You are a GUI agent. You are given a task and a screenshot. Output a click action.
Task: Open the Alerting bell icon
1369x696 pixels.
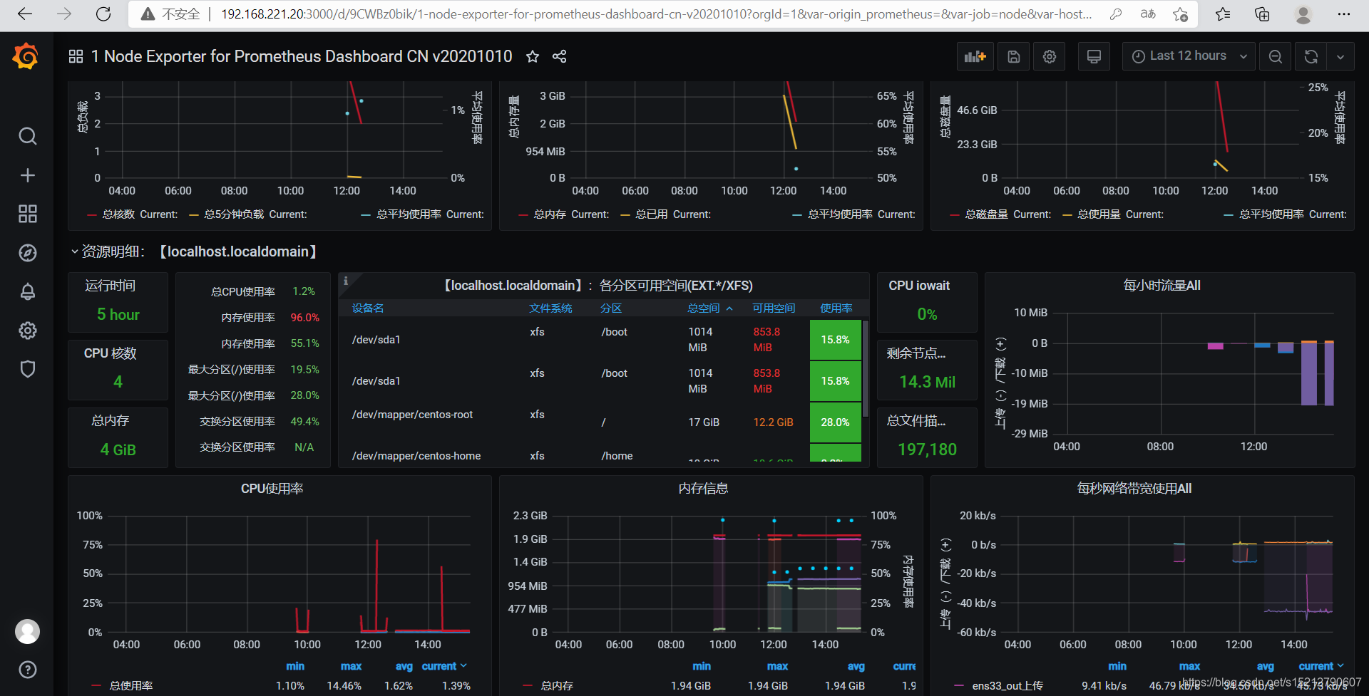pyautogui.click(x=28, y=291)
